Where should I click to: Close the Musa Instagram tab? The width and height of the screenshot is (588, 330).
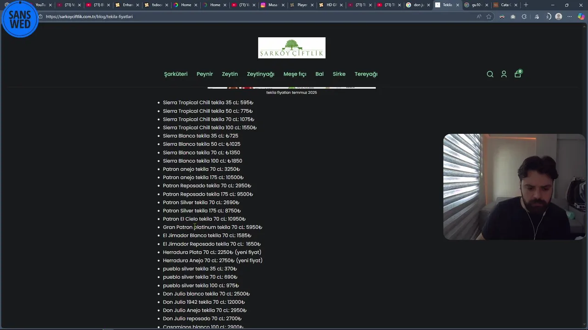283,5
